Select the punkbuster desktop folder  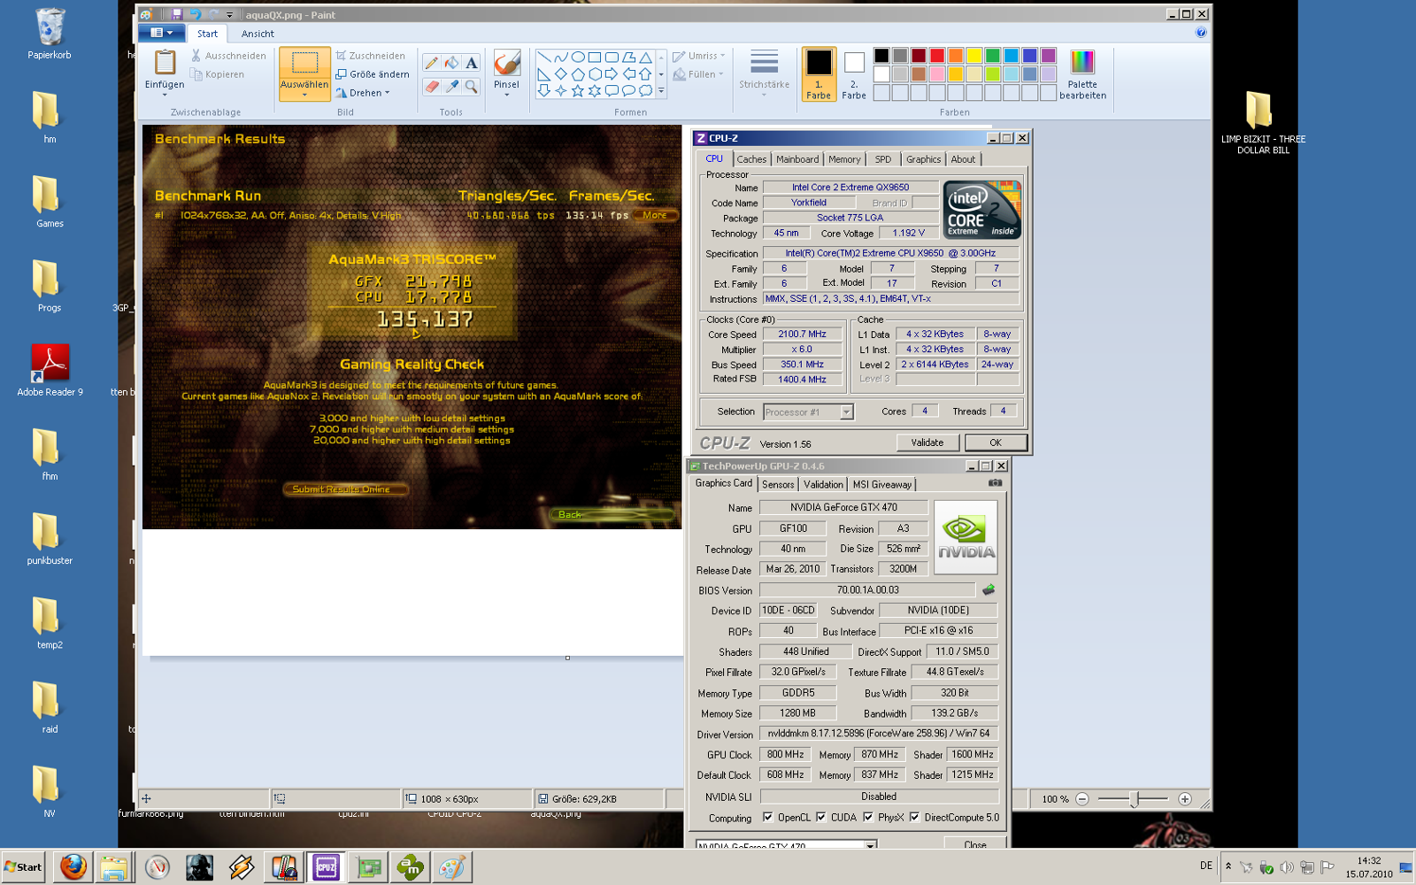click(50, 539)
